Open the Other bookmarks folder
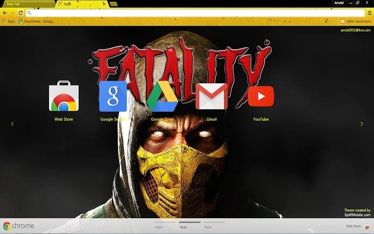 point(356,21)
